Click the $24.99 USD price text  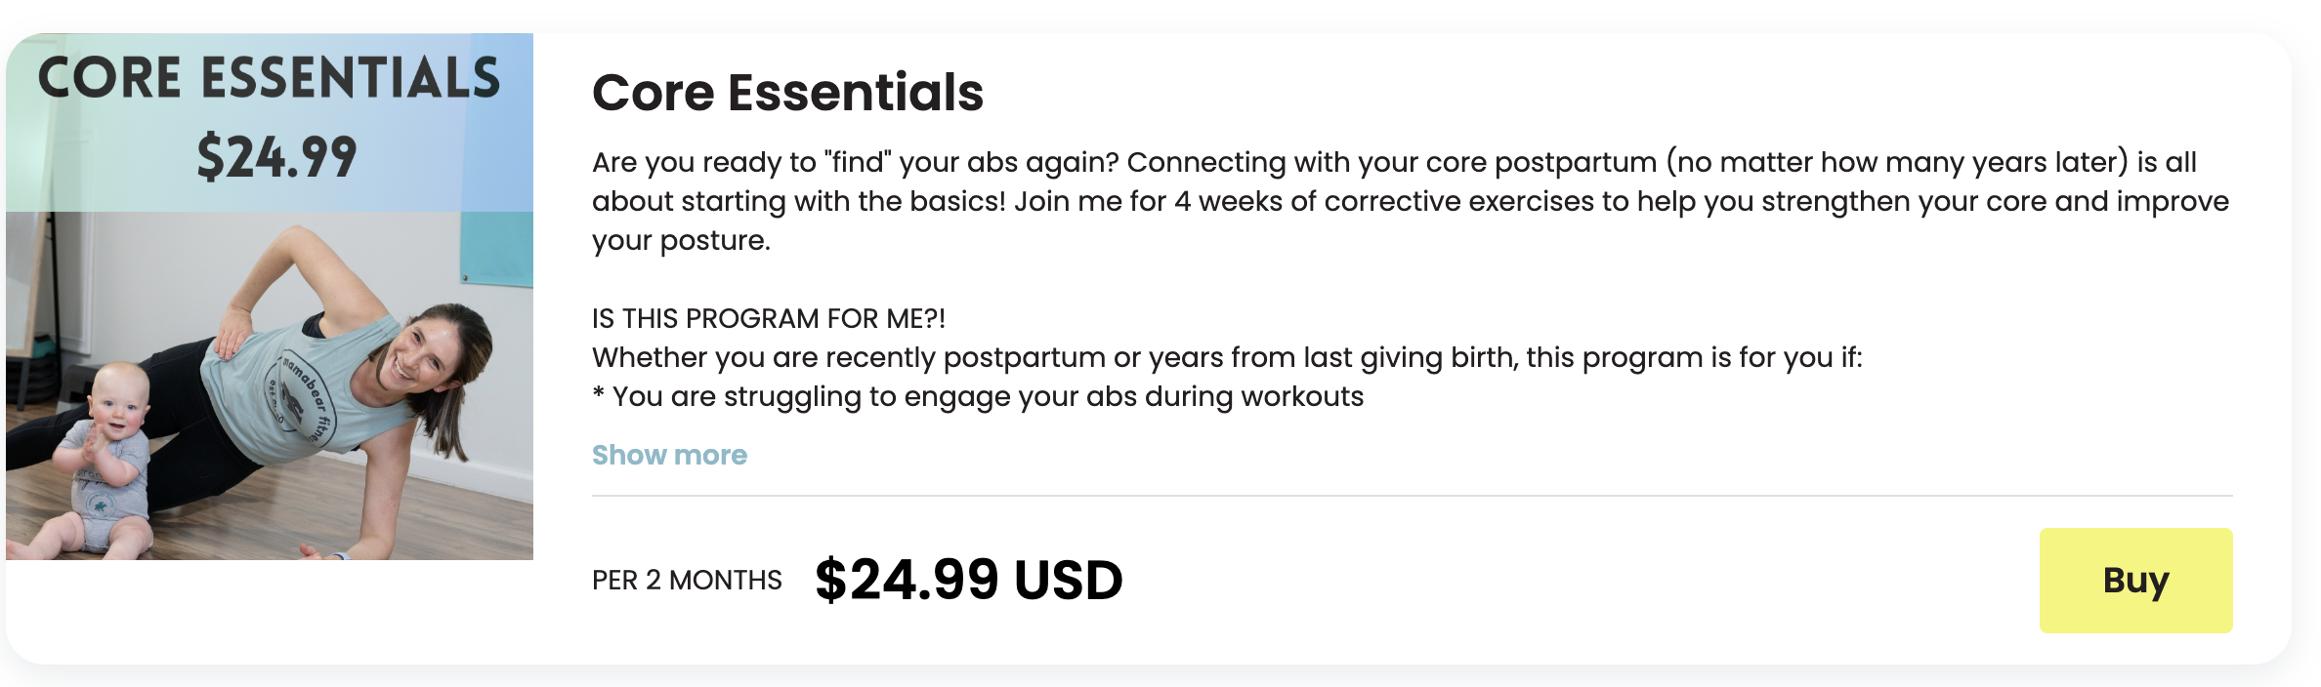click(x=968, y=580)
